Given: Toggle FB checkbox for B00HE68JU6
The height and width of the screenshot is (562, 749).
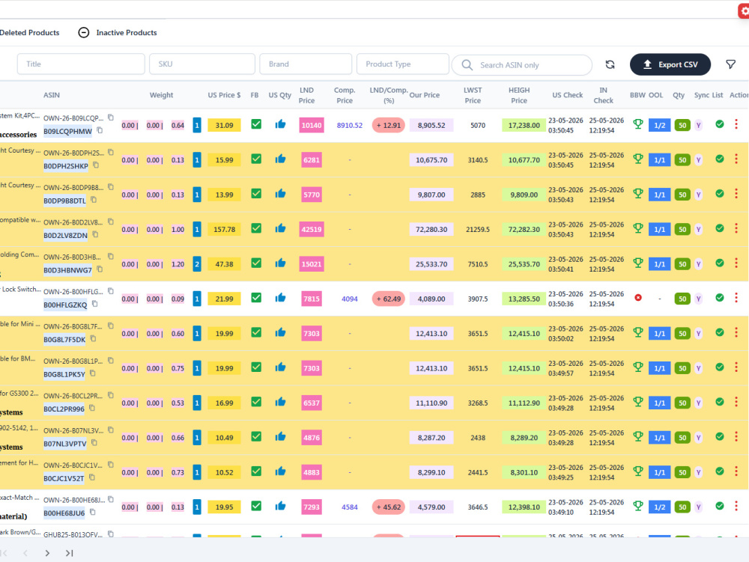Looking at the screenshot, I should [x=256, y=506].
